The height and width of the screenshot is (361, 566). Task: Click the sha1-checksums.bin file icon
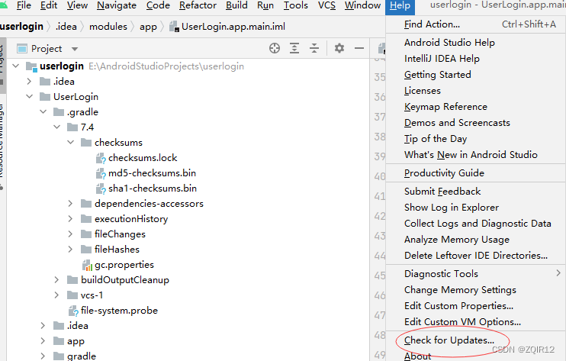101,189
